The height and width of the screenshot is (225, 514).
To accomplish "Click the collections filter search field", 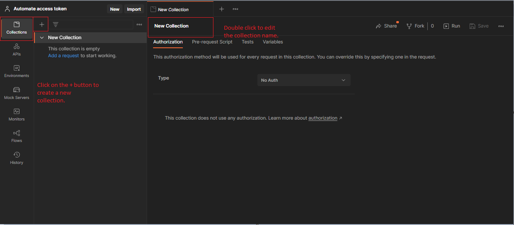I will tap(91, 25).
